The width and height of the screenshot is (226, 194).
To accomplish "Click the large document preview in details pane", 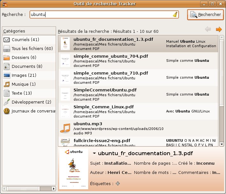I will coord(74,169).
